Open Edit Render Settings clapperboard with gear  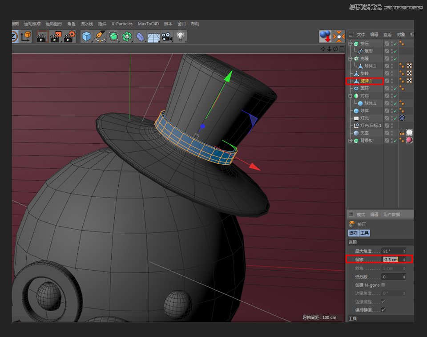[69, 37]
